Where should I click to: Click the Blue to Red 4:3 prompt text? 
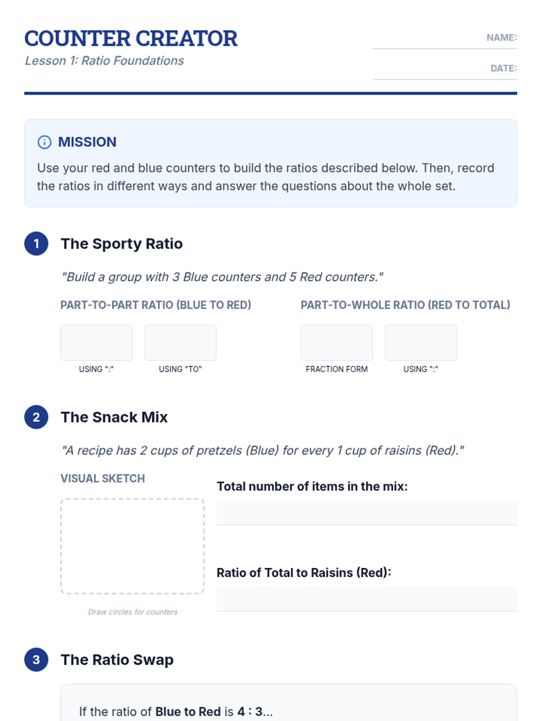[x=176, y=712]
